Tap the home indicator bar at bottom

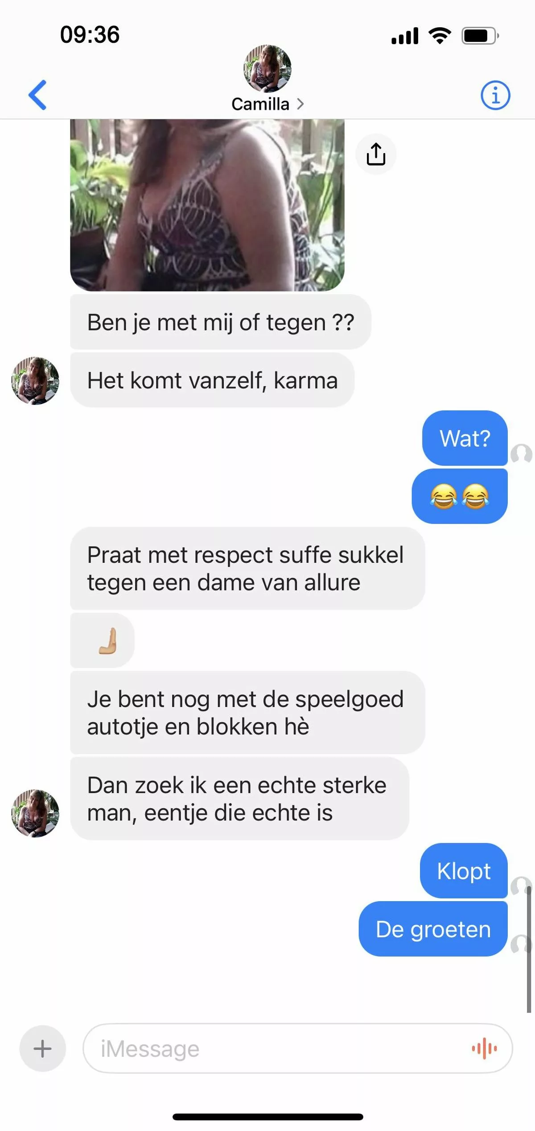tap(267, 1117)
